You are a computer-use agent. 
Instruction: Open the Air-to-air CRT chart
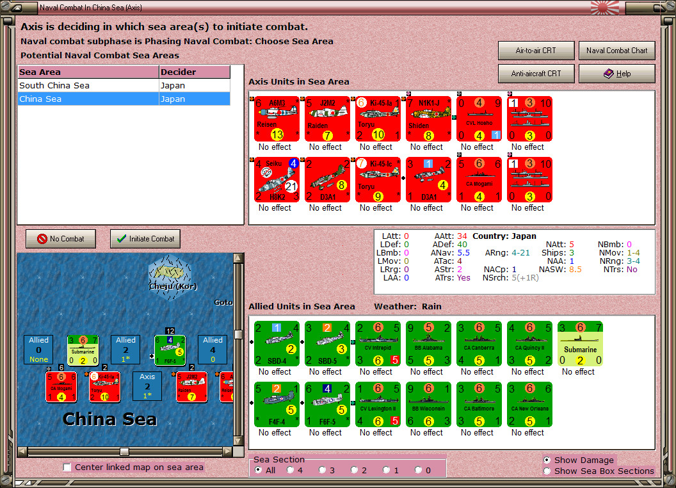536,51
